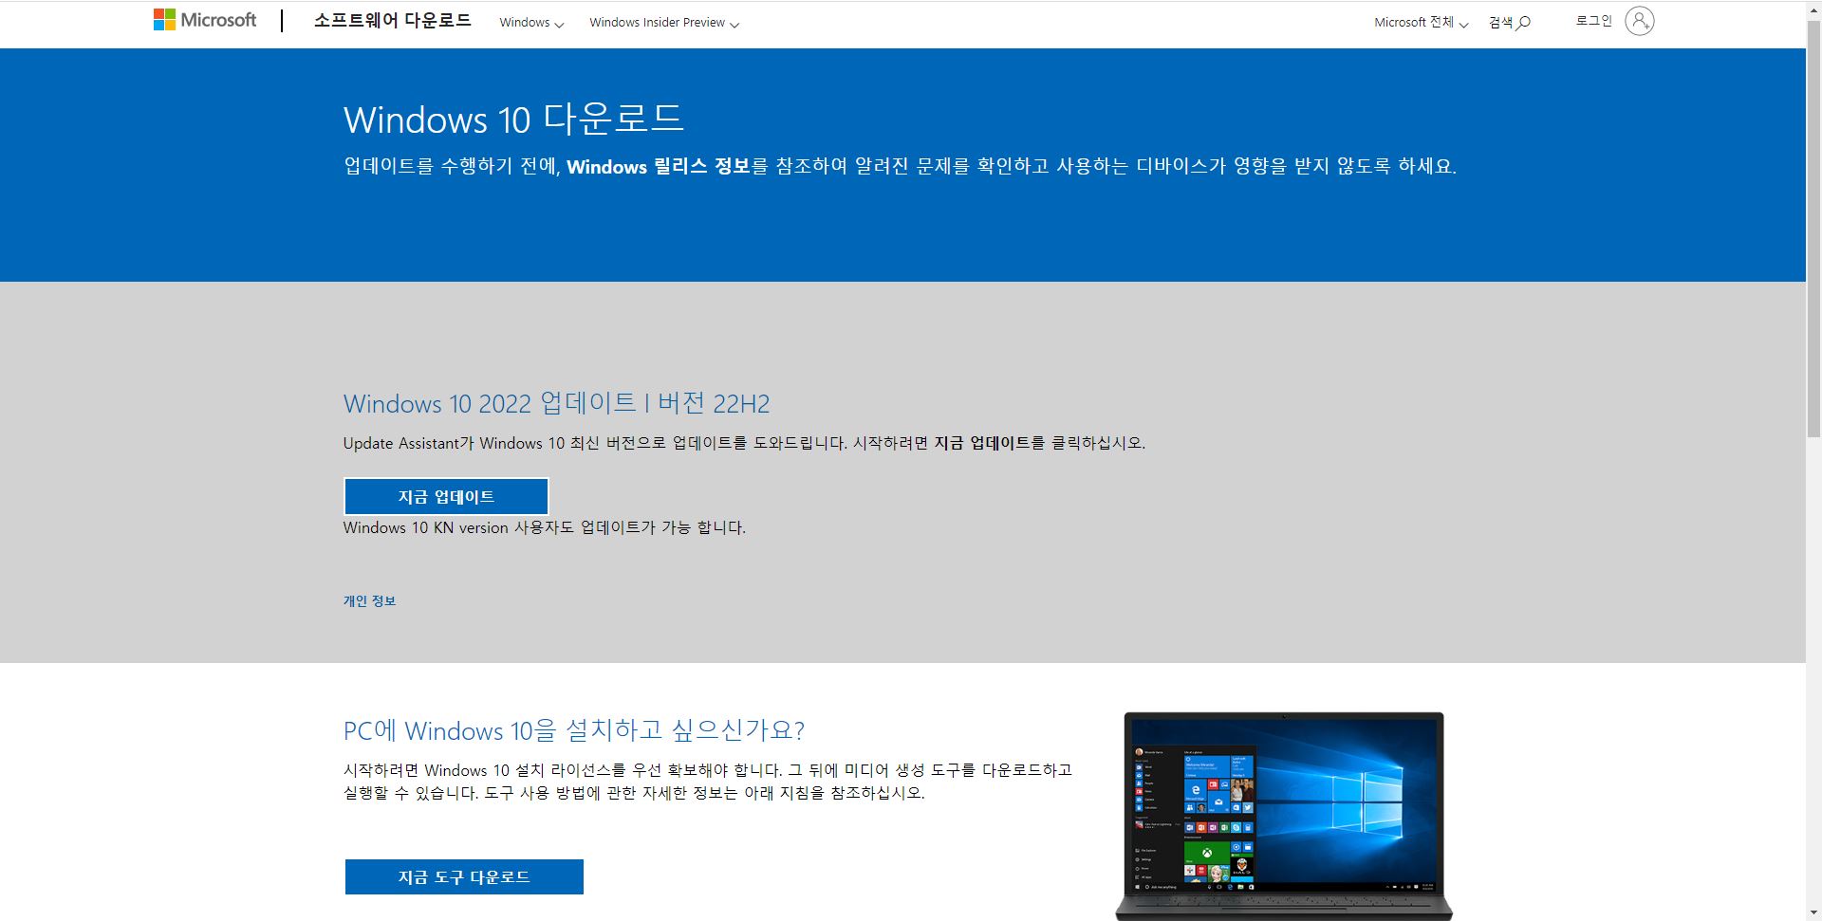Click the page vertical scrollbar thumb
This screenshot has height=921, width=1822.
coord(1813,228)
